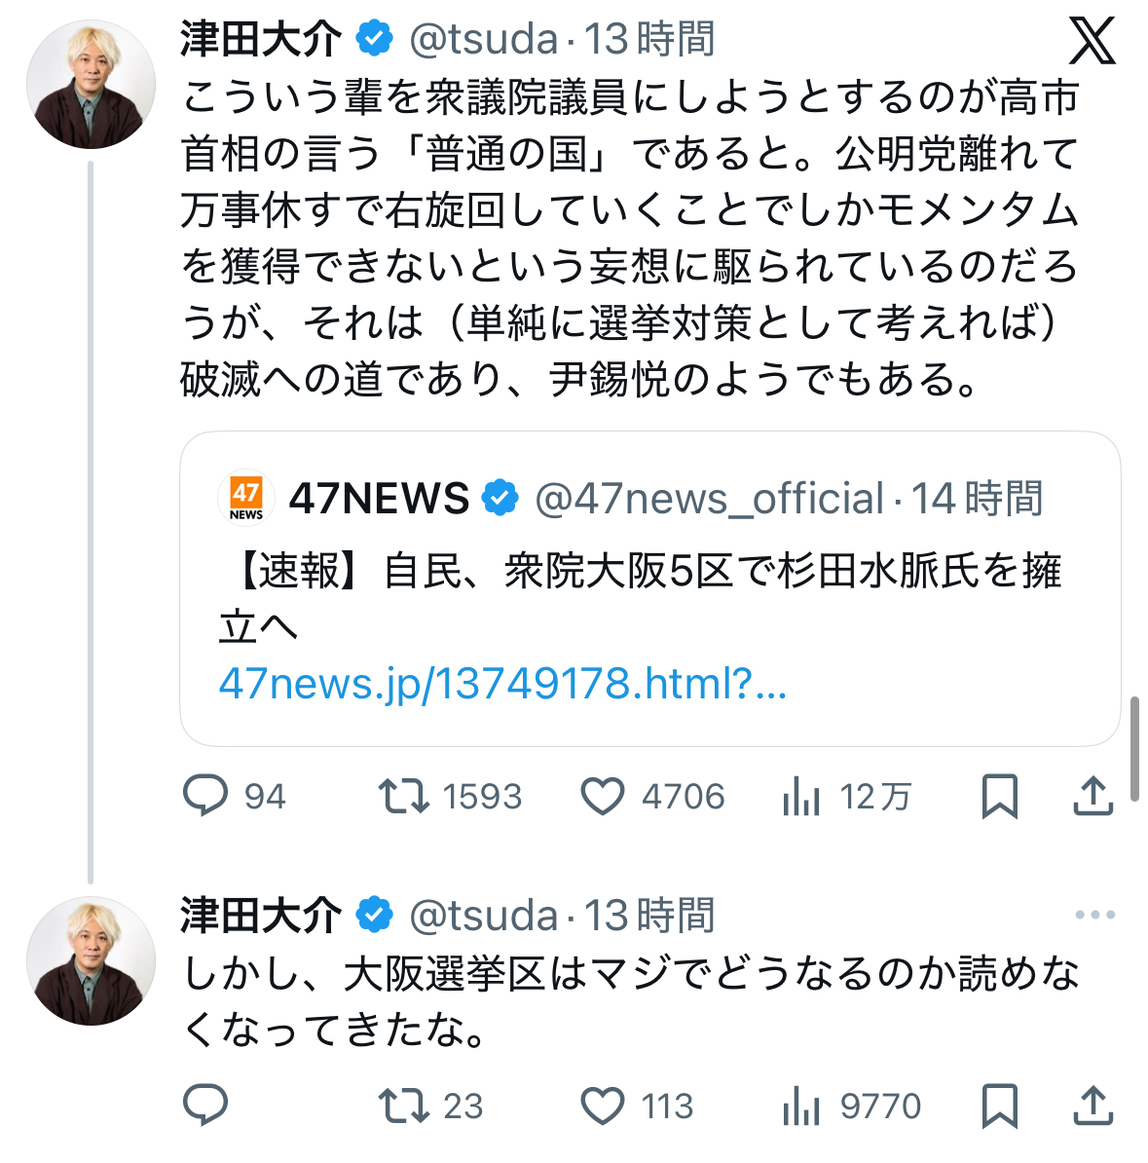Bookmark the first tweet about 杉田水脈氏
1148x1163 pixels.
999,796
